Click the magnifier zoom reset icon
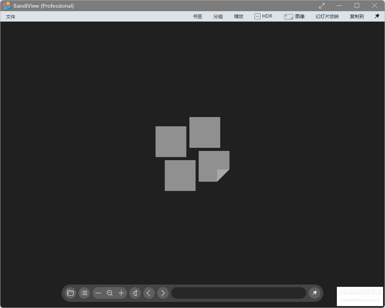The width and height of the screenshot is (385, 308). click(110, 293)
